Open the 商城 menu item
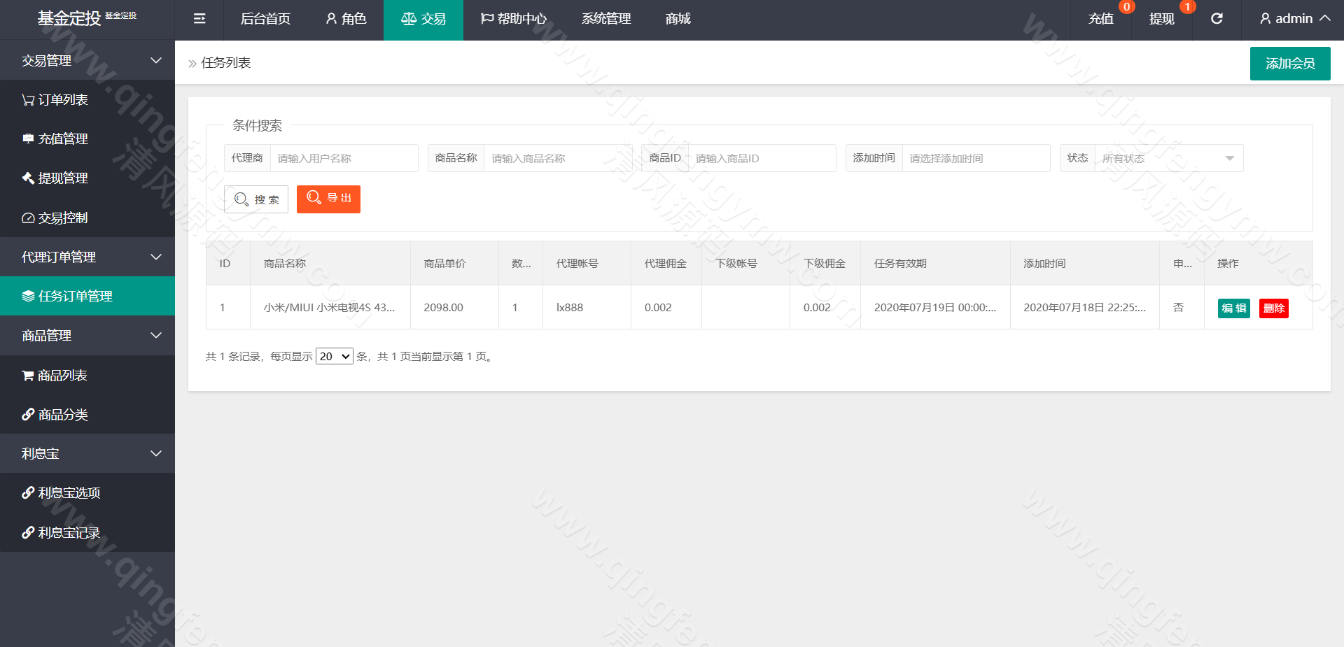Viewport: 1344px width, 647px height. pos(677,19)
